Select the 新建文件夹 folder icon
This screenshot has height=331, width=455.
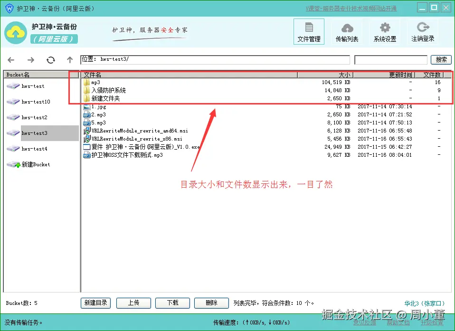(86, 99)
